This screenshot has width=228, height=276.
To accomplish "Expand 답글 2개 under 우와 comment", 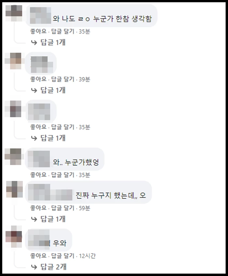I will [x=53, y=267].
